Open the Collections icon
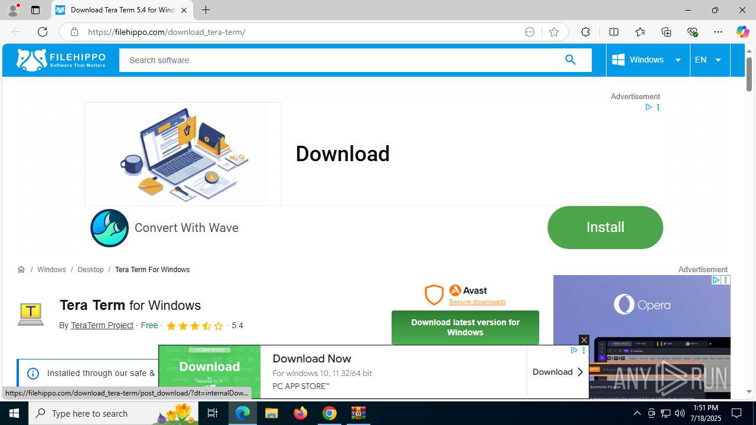The width and height of the screenshot is (756, 425). 666,32
